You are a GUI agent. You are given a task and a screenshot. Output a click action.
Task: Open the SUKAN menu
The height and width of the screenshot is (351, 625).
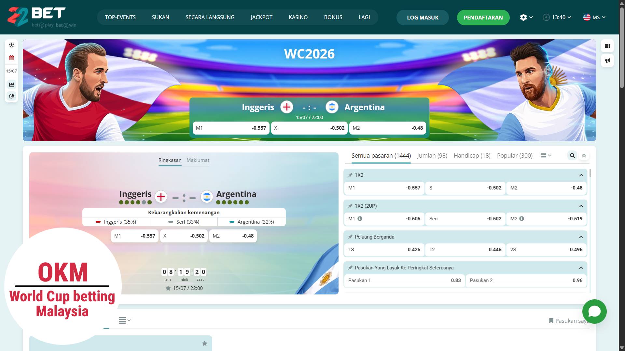pos(160,17)
